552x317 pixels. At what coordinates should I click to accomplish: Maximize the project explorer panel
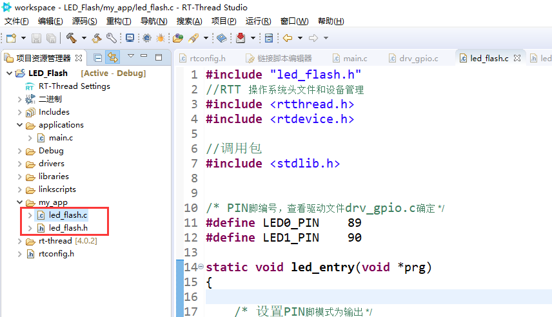[159, 57]
